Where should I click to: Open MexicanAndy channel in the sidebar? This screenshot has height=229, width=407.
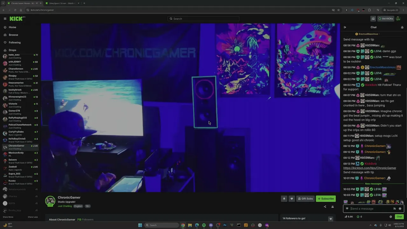coord(20,154)
